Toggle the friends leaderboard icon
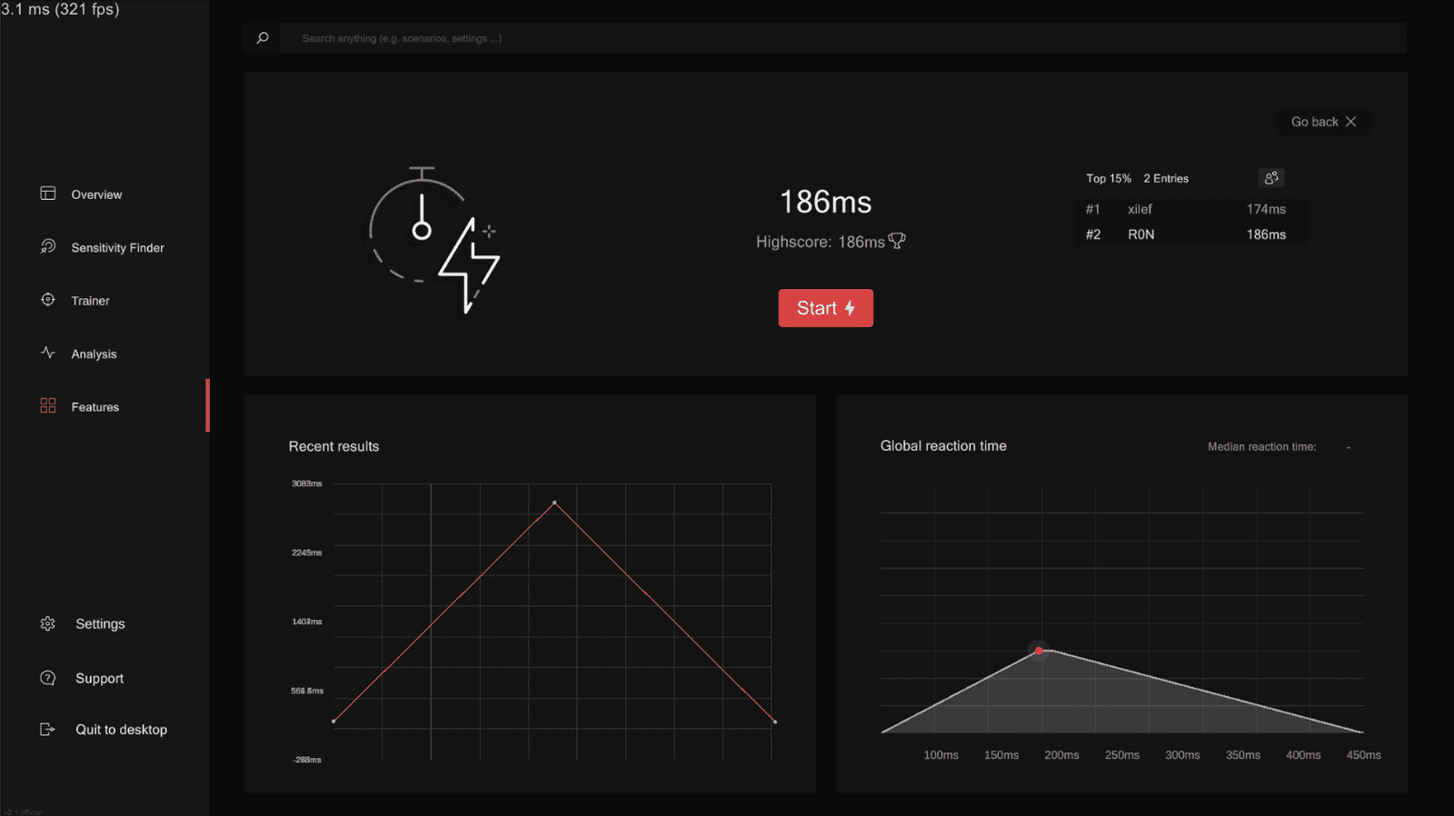The image size is (1454, 816). point(1271,178)
